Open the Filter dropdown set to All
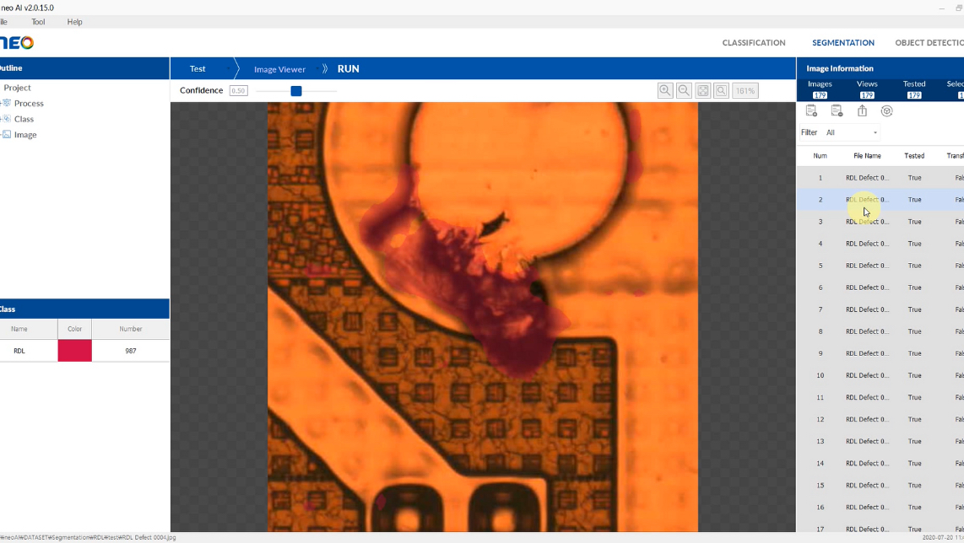 [852, 132]
